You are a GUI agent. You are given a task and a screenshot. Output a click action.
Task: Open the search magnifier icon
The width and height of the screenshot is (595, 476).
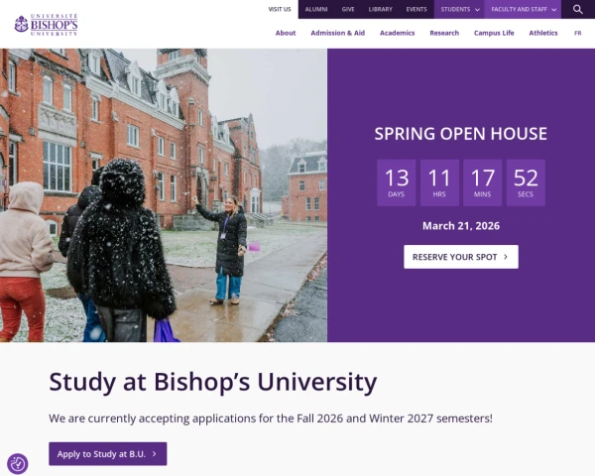[x=577, y=9]
